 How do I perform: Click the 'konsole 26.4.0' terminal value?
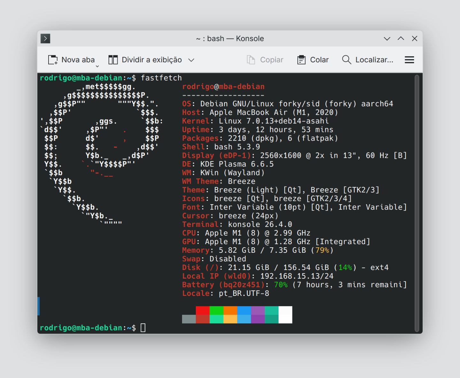click(x=260, y=225)
